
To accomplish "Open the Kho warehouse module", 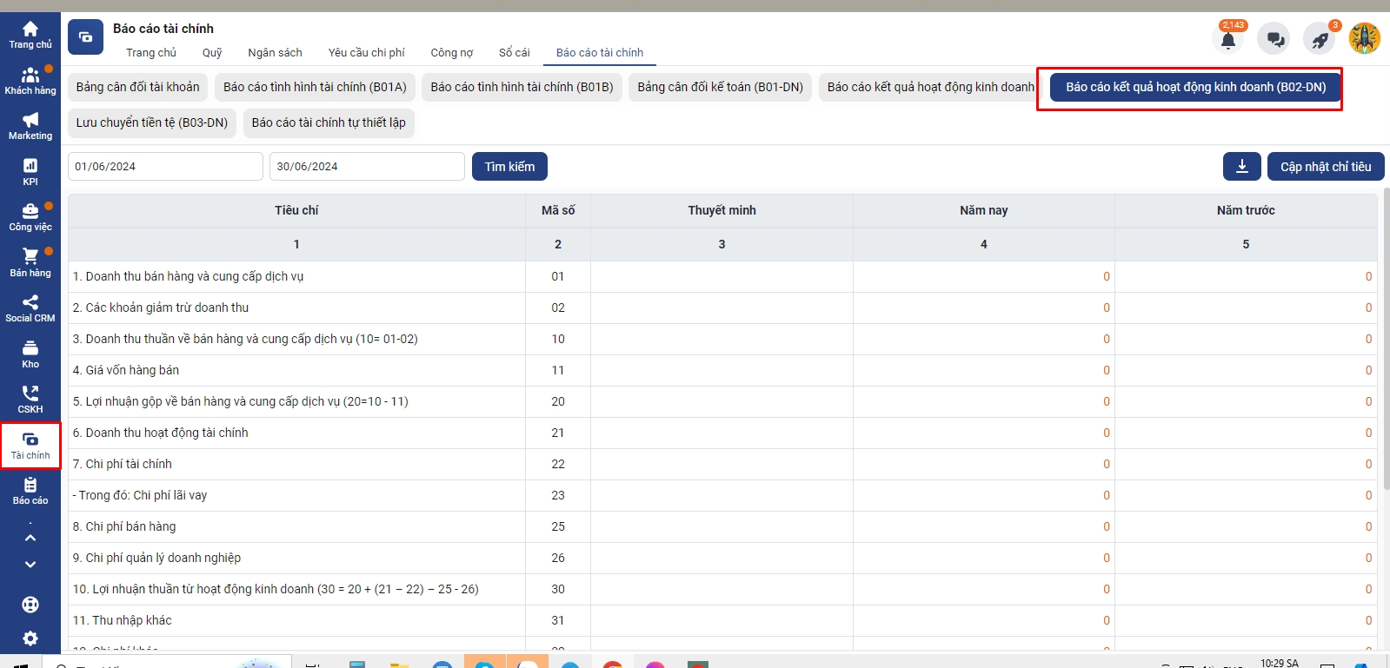I will pos(30,354).
